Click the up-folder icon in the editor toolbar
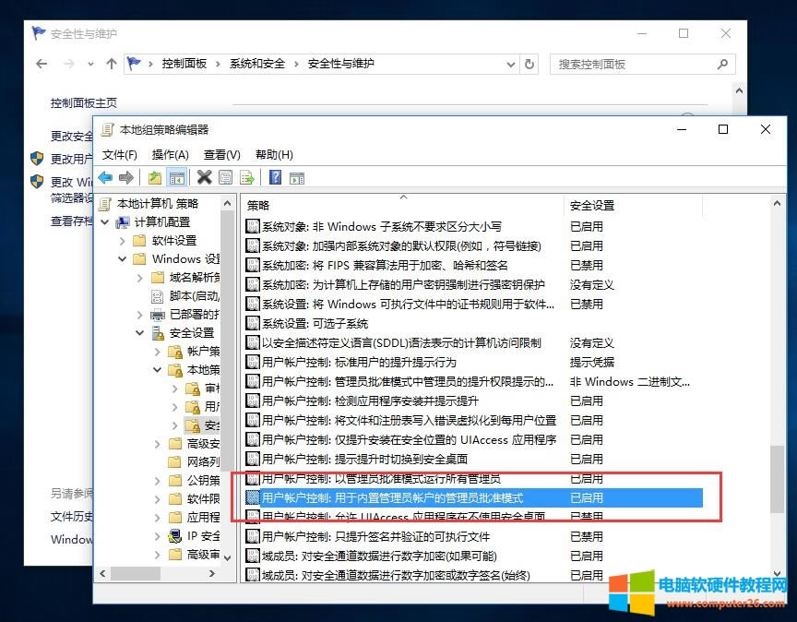Viewport: 797px width, 622px height. click(x=155, y=176)
